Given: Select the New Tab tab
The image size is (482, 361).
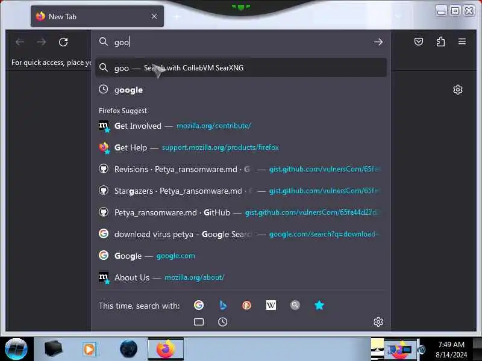Looking at the screenshot, I should [97, 16].
